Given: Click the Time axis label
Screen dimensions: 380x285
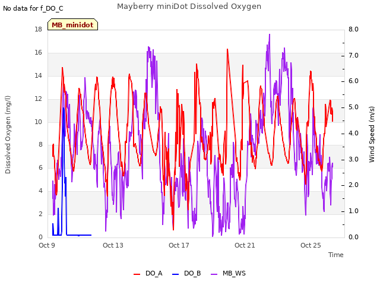Looking at the screenshot, I should click(x=336, y=255).
